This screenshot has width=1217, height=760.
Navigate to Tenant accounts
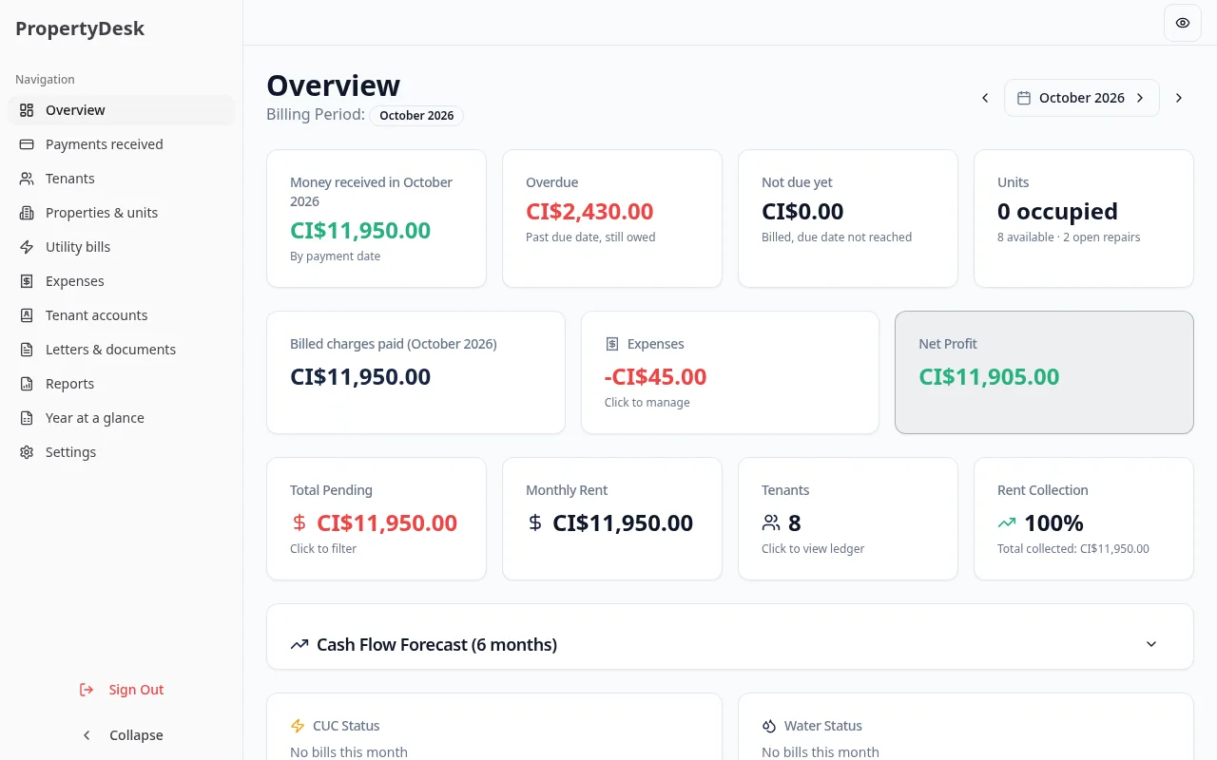pos(122,315)
